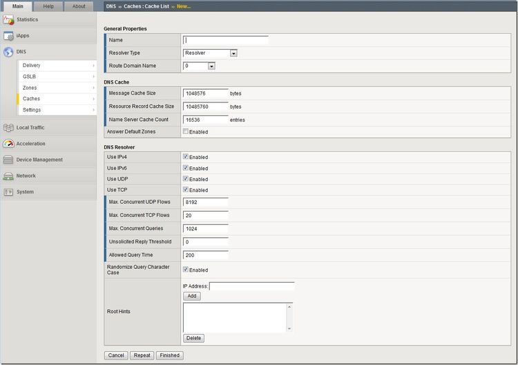Expand the GSLB submenu arrow

click(x=93, y=77)
